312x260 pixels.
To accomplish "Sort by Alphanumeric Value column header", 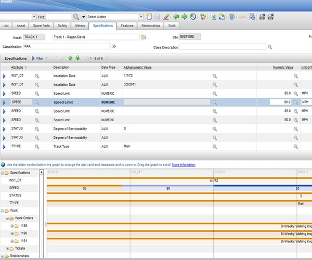I will [x=137, y=68].
